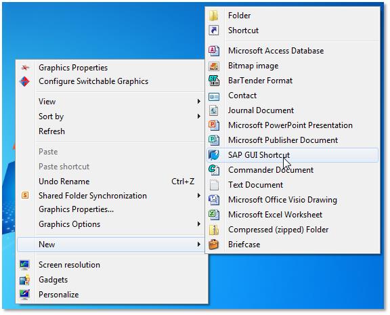This screenshot has height=315, width=390.
Task: Click the yellow Folder icon in New submenu
Action: pyautogui.click(x=214, y=16)
